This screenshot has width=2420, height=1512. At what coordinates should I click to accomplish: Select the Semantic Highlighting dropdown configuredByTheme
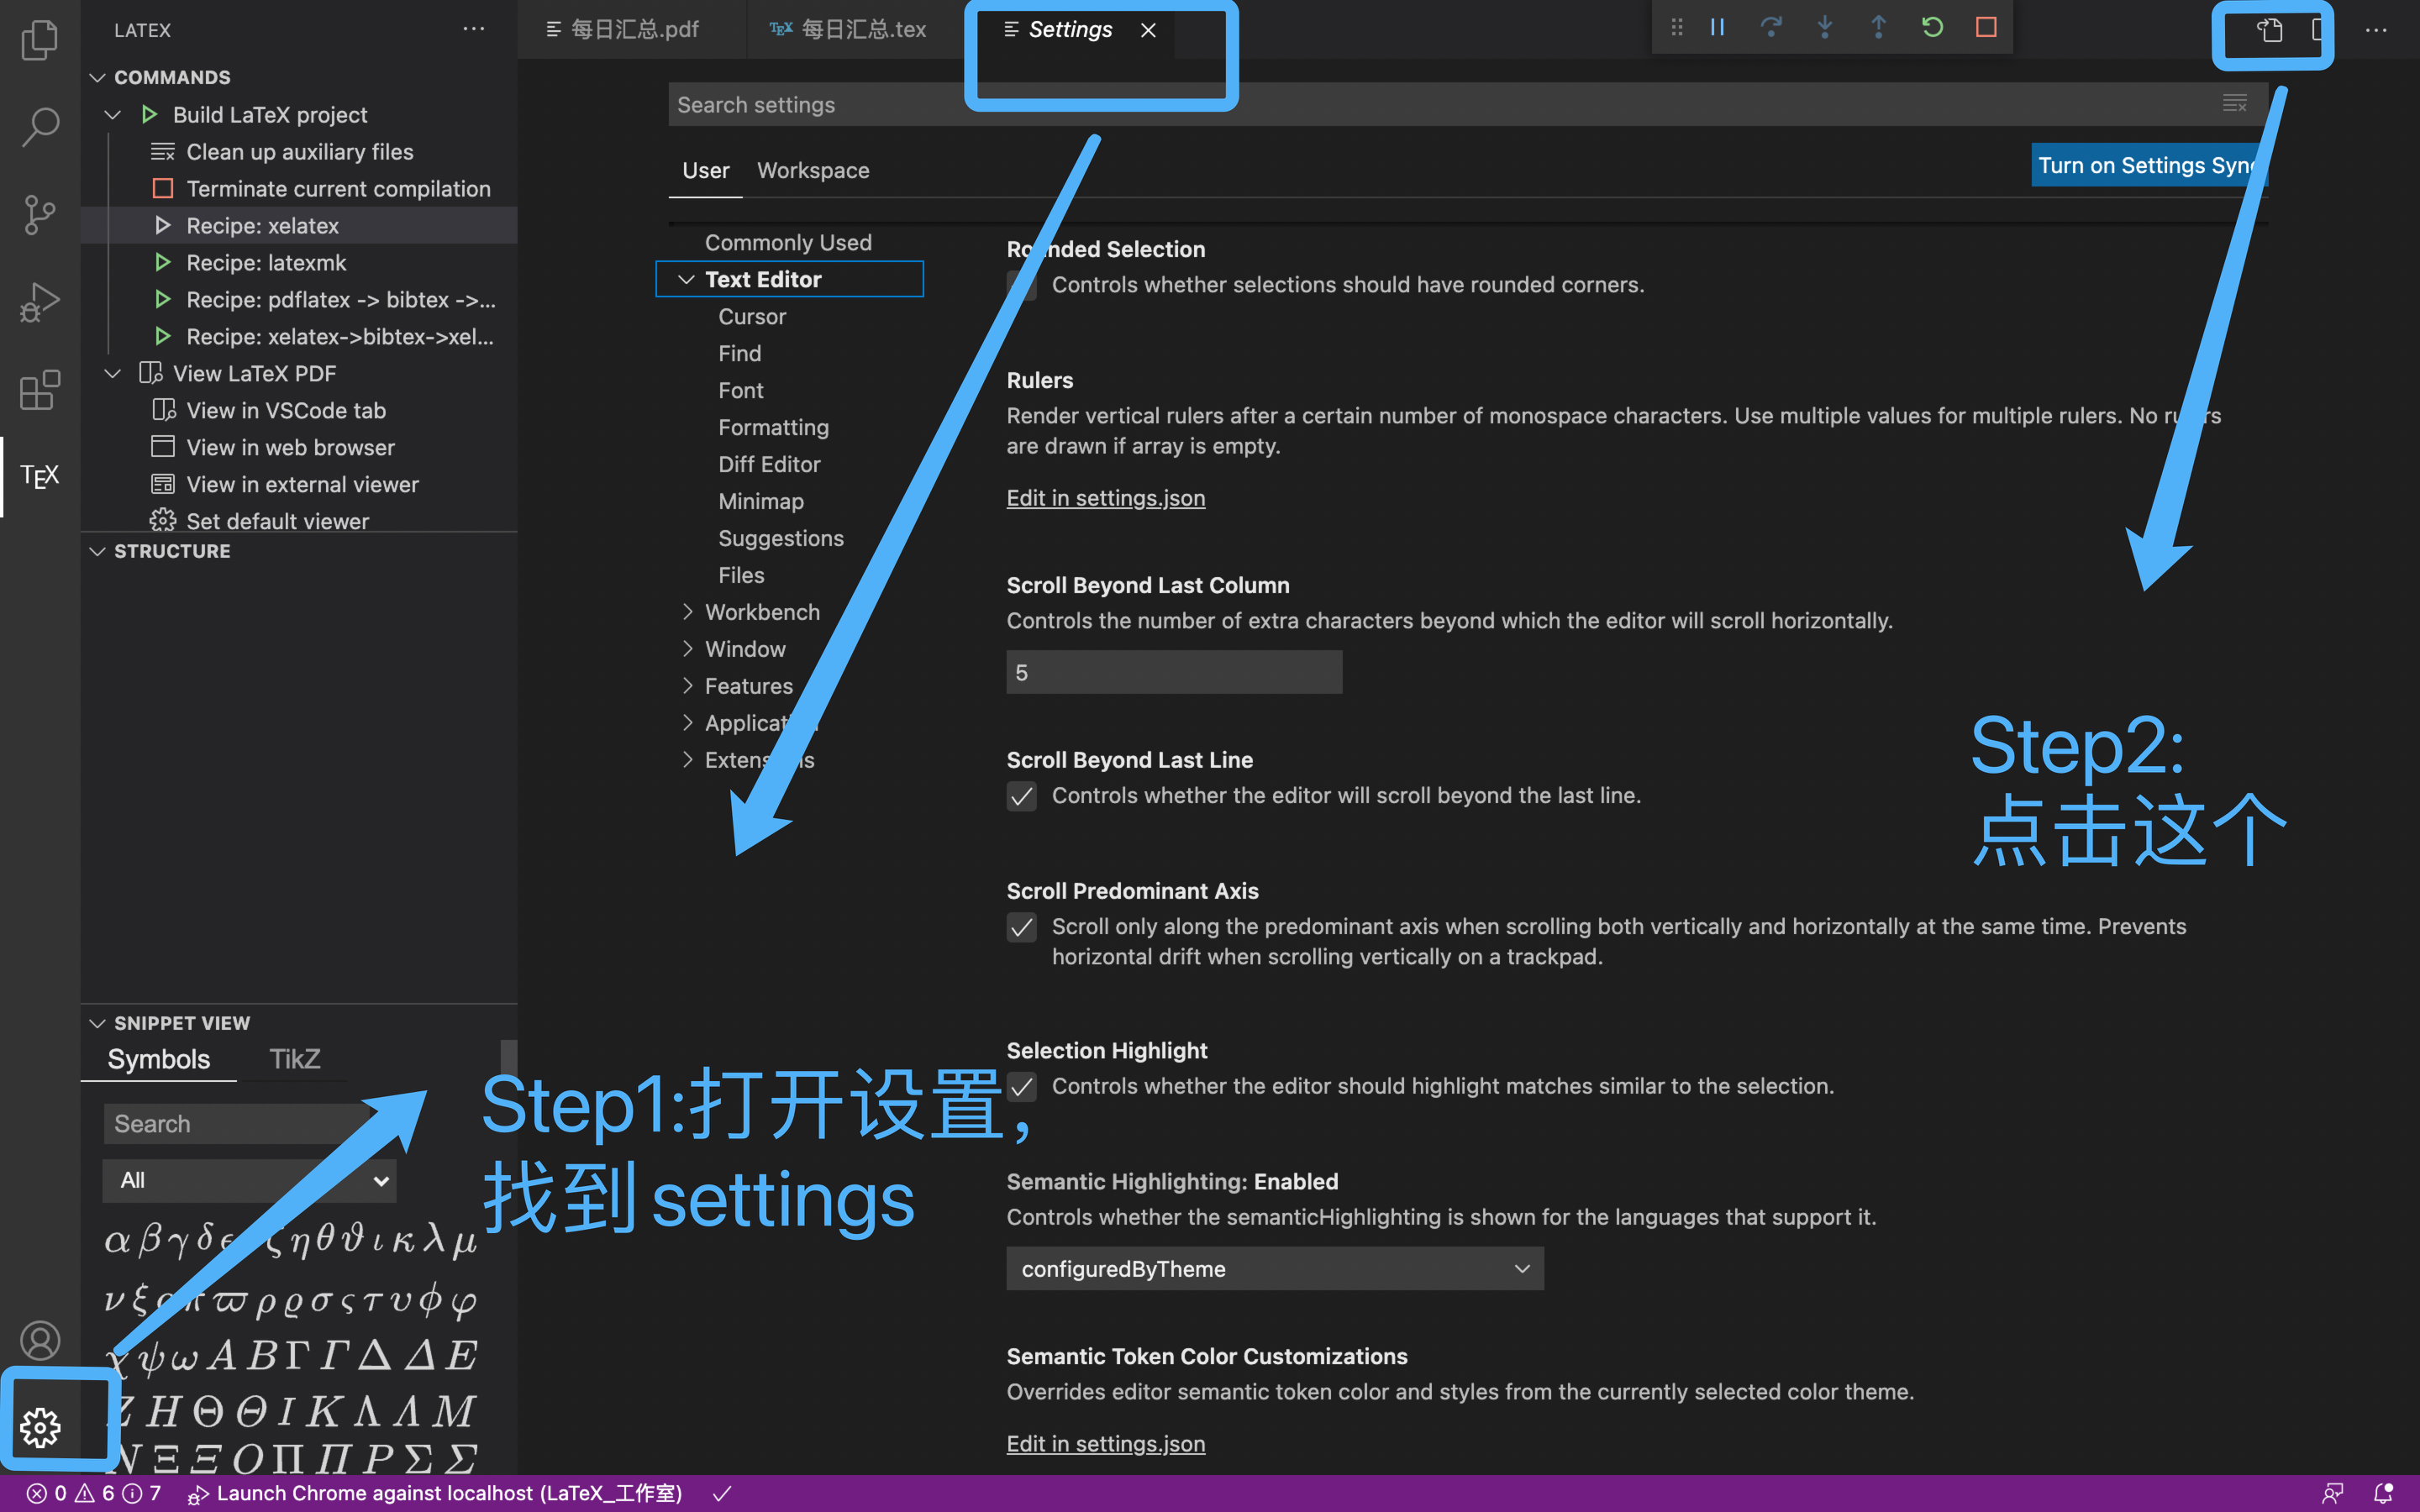click(1274, 1268)
